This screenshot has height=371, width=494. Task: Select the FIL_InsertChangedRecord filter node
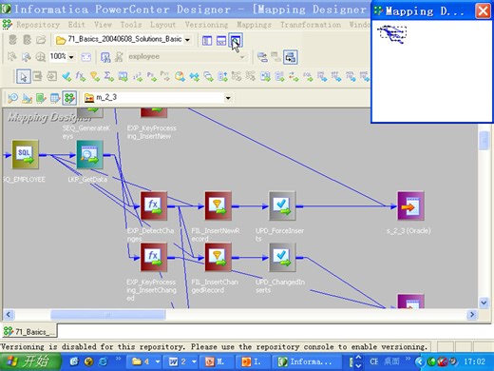(x=218, y=258)
